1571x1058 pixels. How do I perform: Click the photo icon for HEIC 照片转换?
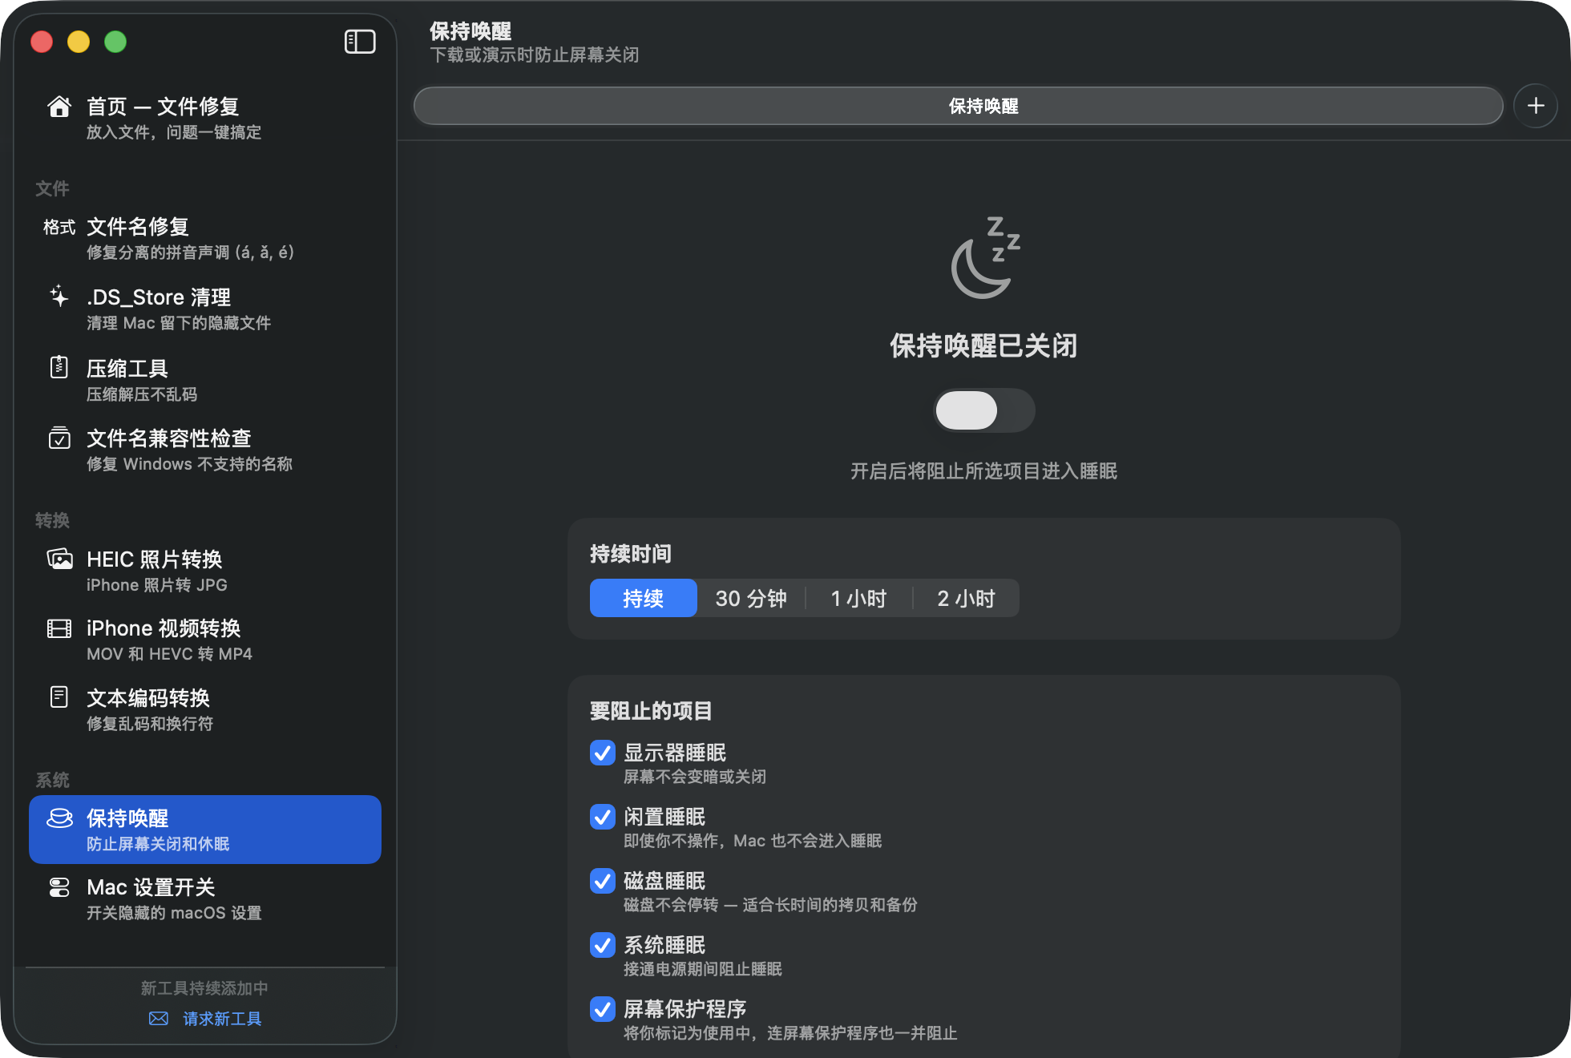click(x=59, y=559)
